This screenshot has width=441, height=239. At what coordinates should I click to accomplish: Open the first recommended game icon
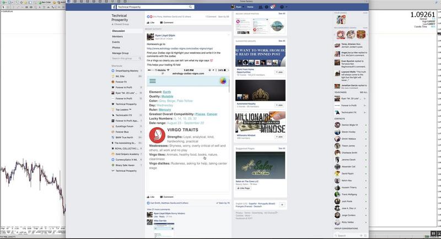341,35
